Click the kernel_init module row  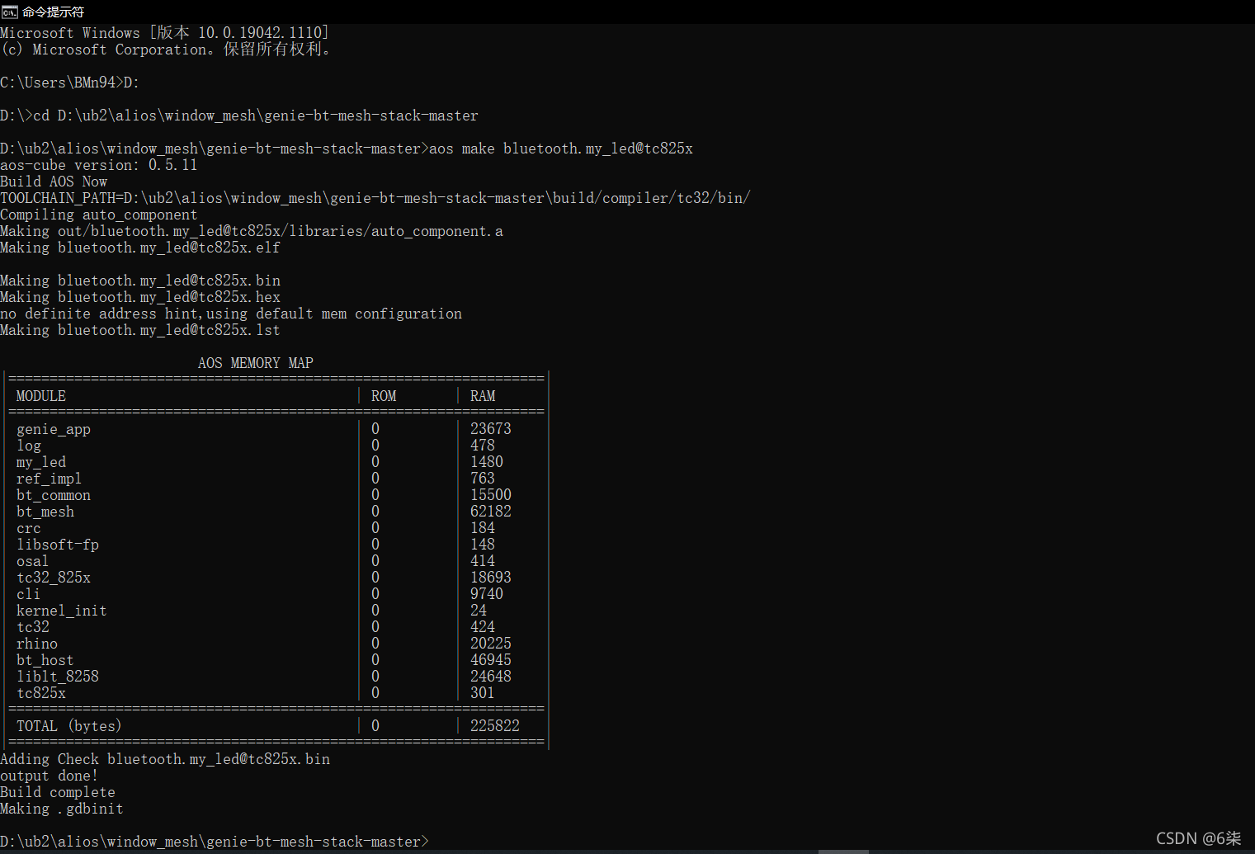coord(276,611)
